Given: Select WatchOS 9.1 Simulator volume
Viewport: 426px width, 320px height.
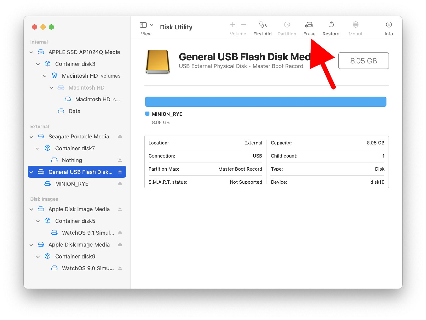Looking at the screenshot, I should click(77, 233).
